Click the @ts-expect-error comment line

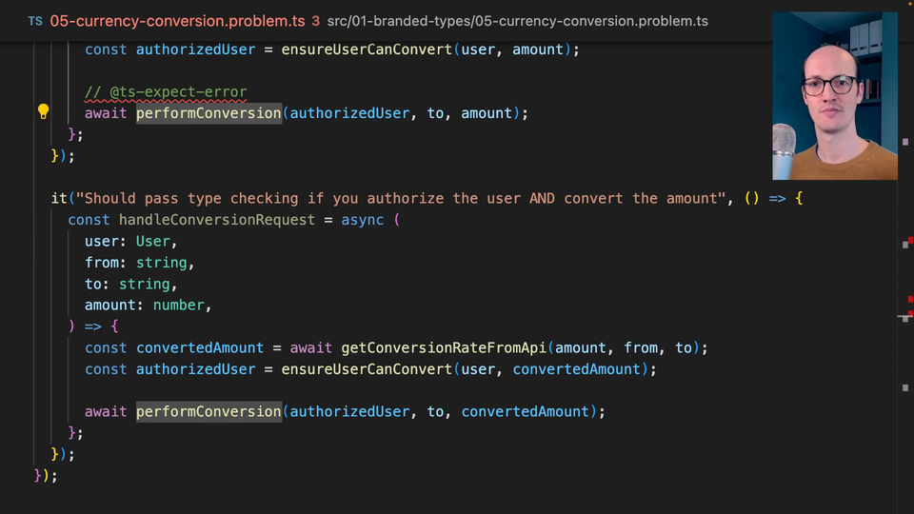(x=166, y=92)
